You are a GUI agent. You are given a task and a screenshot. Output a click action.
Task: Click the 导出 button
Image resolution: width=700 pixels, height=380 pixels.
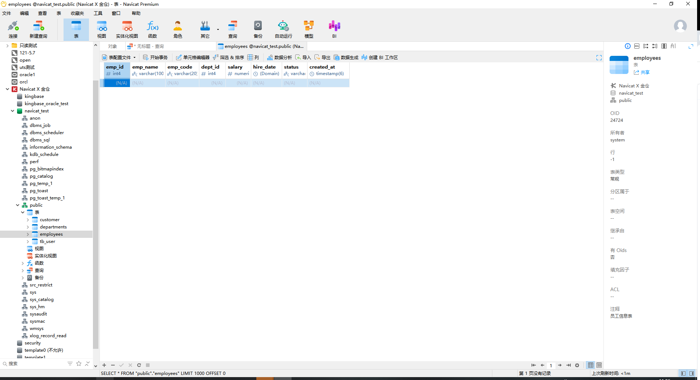click(322, 58)
